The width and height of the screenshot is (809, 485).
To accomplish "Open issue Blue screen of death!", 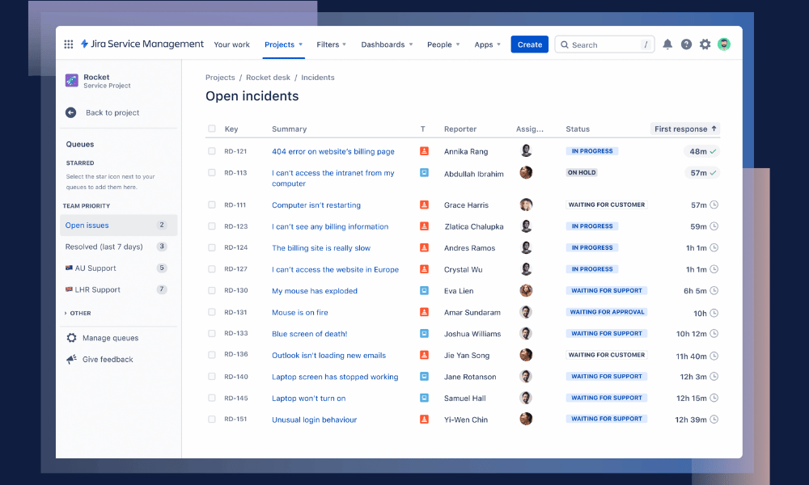I will coord(309,334).
